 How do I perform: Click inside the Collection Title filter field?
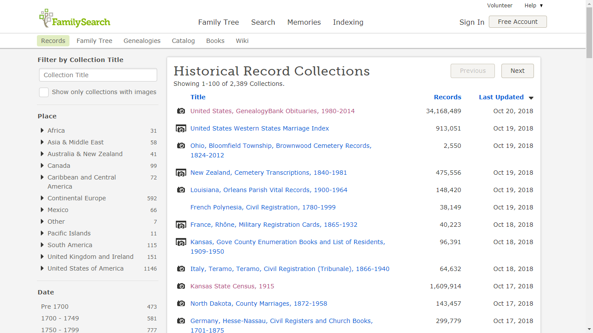98,75
